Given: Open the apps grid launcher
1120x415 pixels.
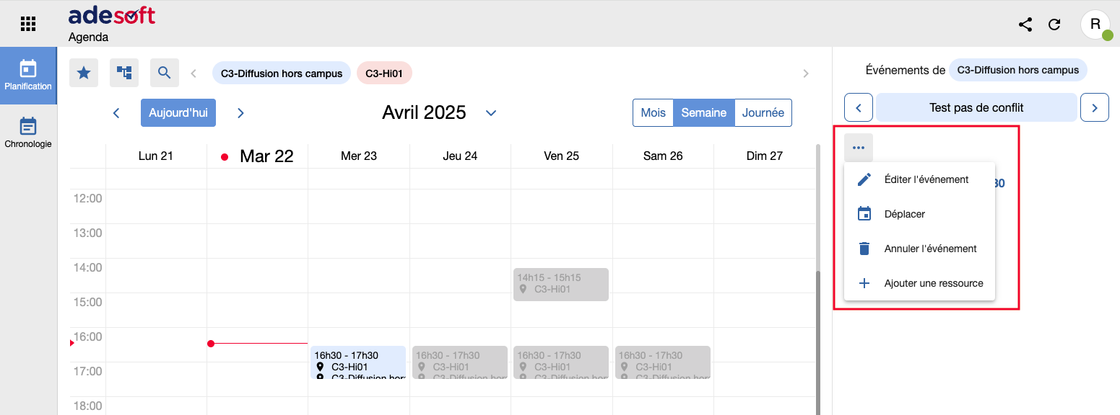Looking at the screenshot, I should (28, 24).
